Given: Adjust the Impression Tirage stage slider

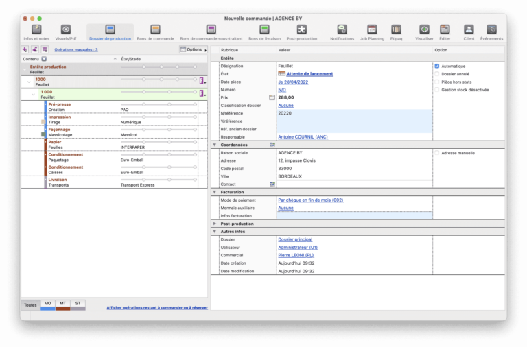Looking at the screenshot, I should pyautogui.click(x=158, y=117).
